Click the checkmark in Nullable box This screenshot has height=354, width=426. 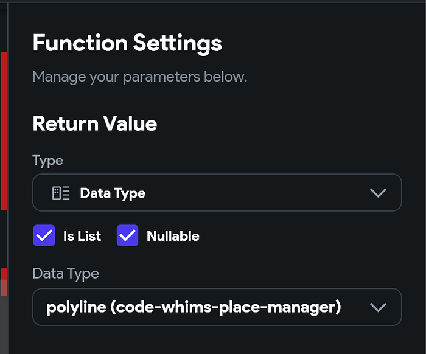tap(128, 236)
